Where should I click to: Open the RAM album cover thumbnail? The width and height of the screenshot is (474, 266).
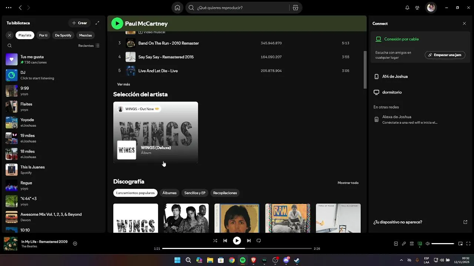pos(288,218)
